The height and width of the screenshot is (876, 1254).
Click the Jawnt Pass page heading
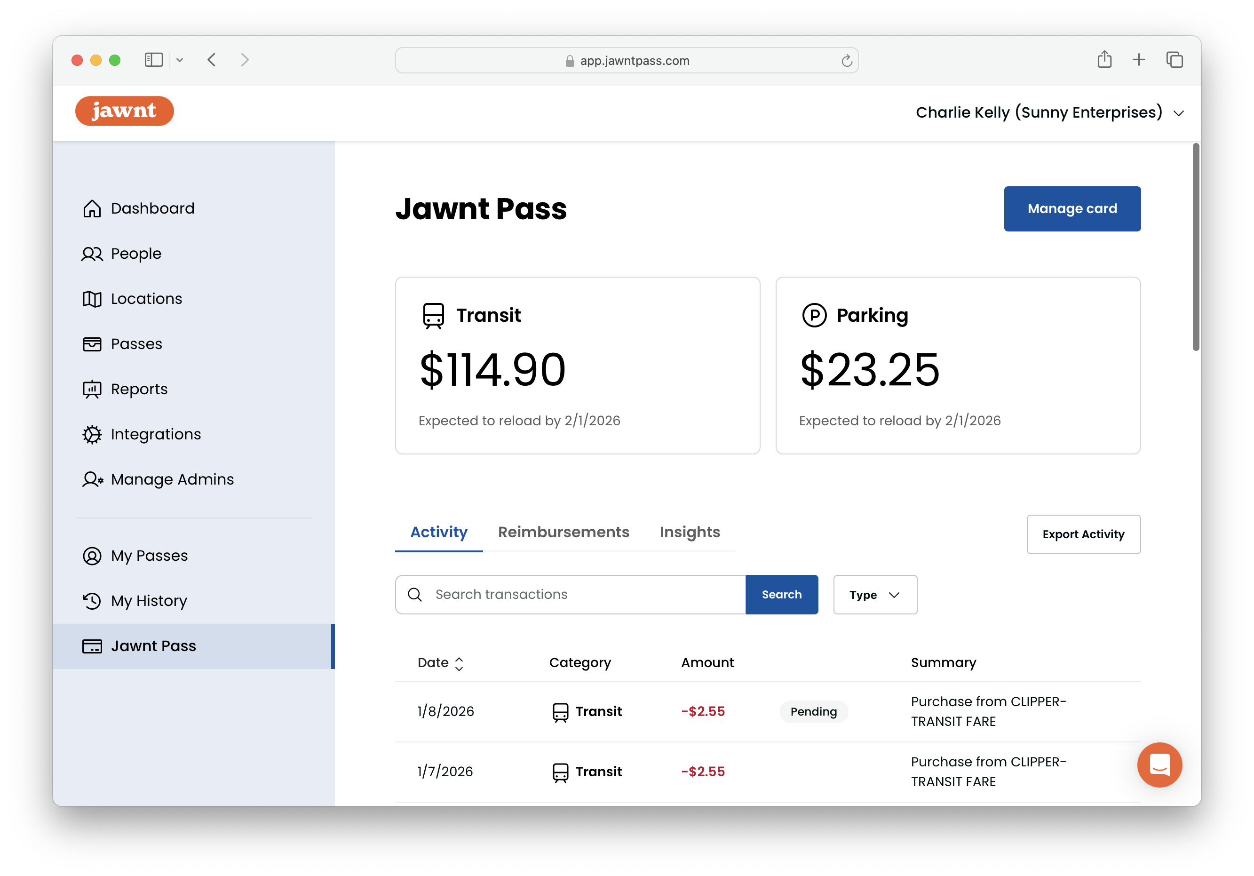pyautogui.click(x=481, y=209)
